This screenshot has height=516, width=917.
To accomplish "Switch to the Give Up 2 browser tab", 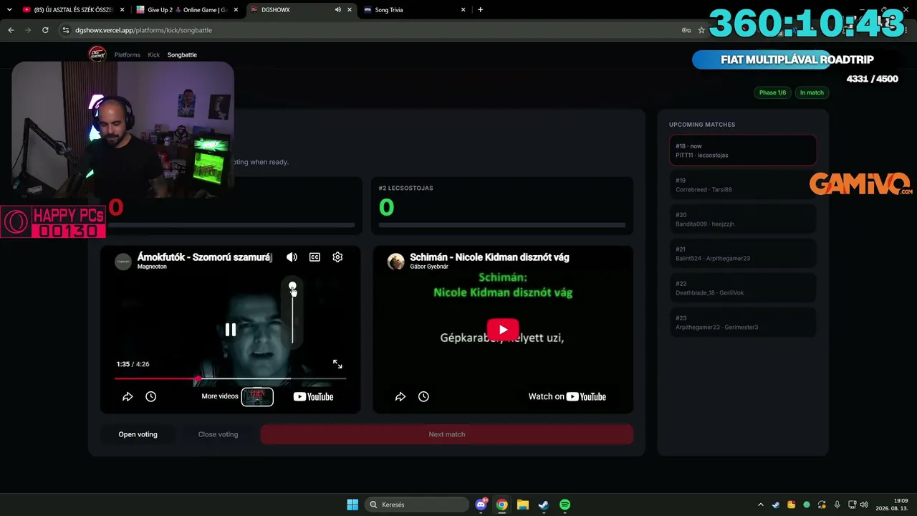I will point(186,10).
